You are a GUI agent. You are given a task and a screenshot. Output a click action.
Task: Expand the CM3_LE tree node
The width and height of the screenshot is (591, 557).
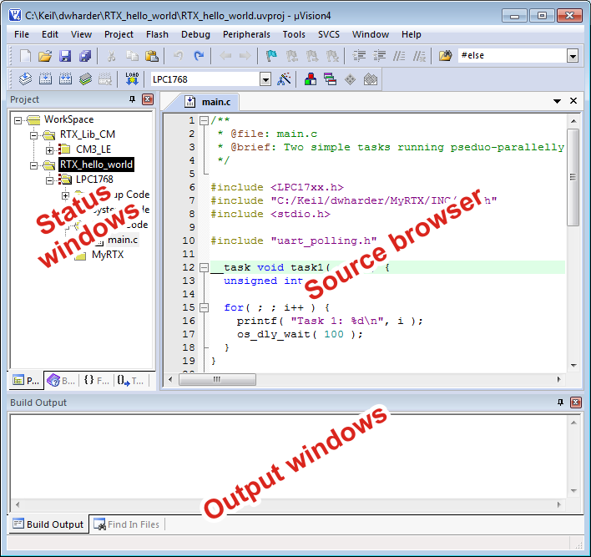[x=50, y=149]
